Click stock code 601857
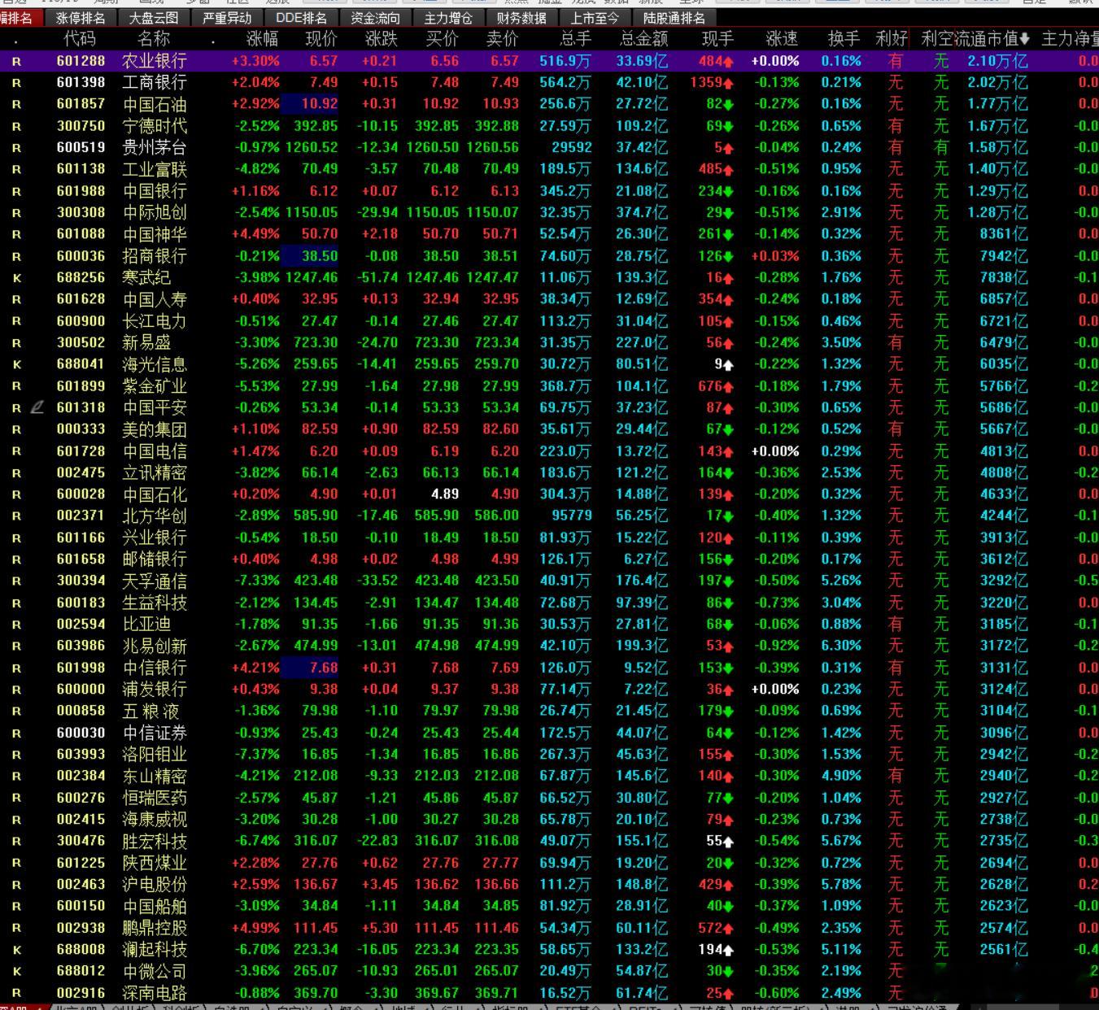This screenshot has width=1099, height=1010. pyautogui.click(x=81, y=104)
